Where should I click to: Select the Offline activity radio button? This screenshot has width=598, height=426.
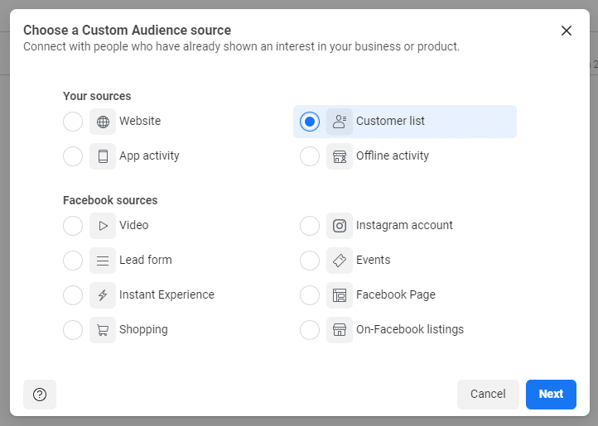(310, 156)
